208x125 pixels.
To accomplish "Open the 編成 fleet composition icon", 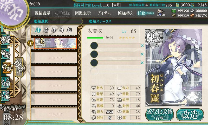I will [x=5, y=40].
